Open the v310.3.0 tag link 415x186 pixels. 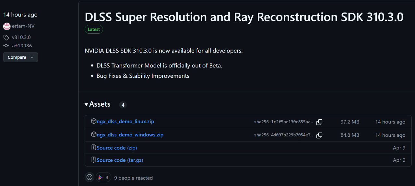pyautogui.click(x=21, y=37)
